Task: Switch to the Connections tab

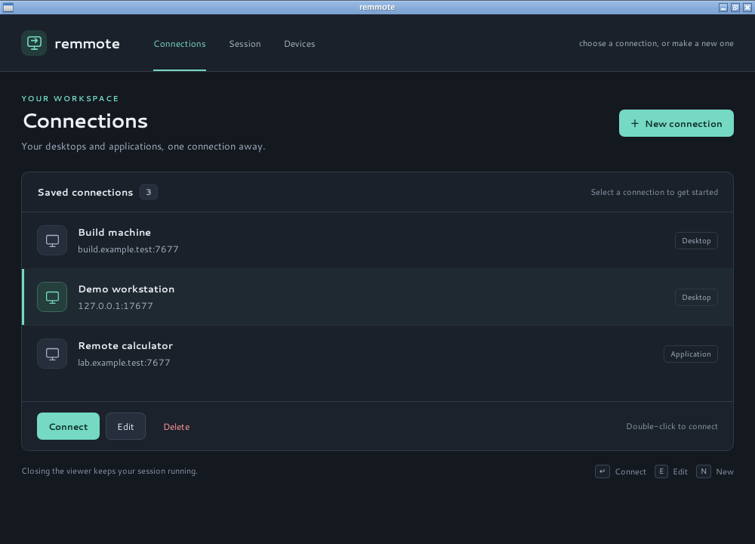Action: [x=180, y=44]
